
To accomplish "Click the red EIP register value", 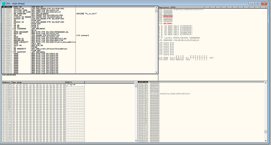I will [x=168, y=23].
